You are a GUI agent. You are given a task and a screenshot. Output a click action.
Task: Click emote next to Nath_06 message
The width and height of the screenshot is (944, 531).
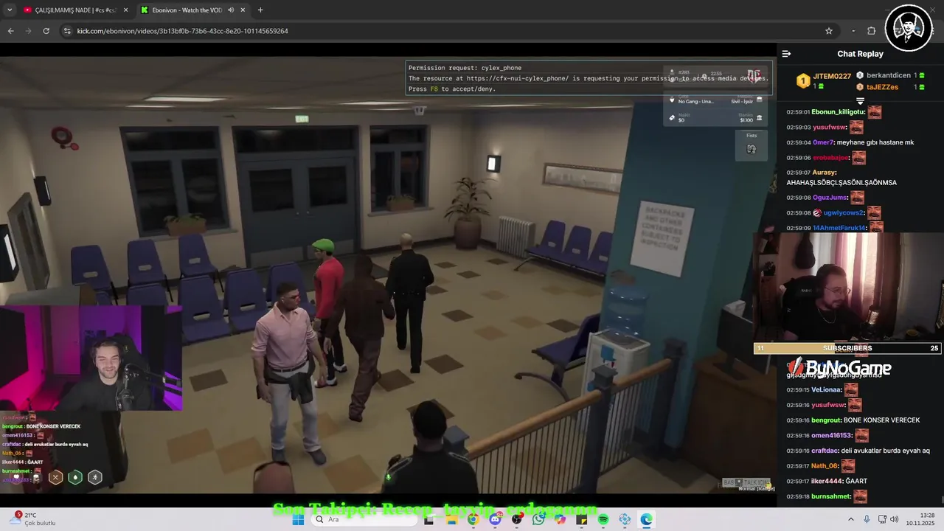tap(848, 466)
